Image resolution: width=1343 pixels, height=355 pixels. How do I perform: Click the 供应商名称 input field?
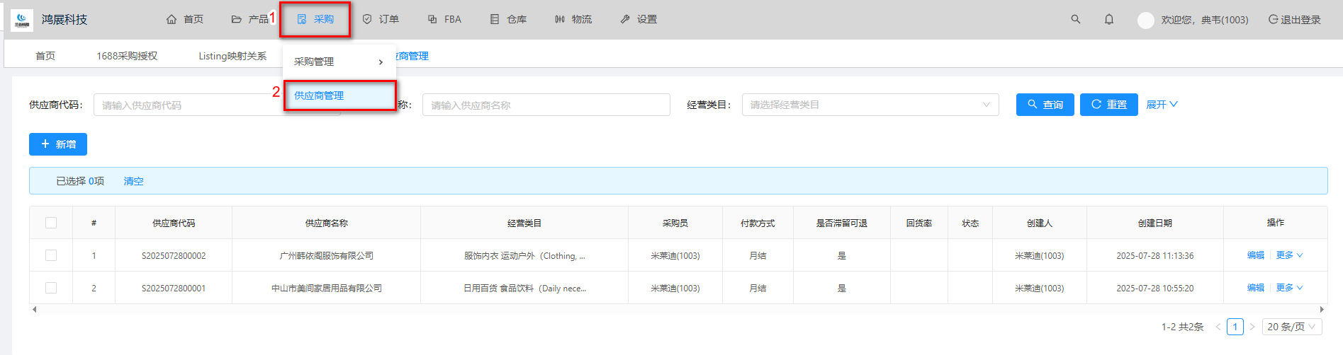tap(546, 105)
